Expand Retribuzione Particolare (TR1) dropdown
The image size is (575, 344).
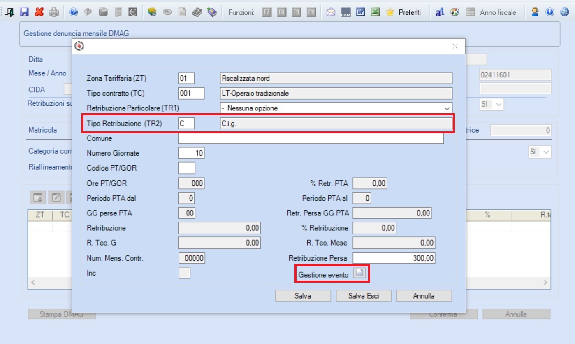[x=447, y=108]
